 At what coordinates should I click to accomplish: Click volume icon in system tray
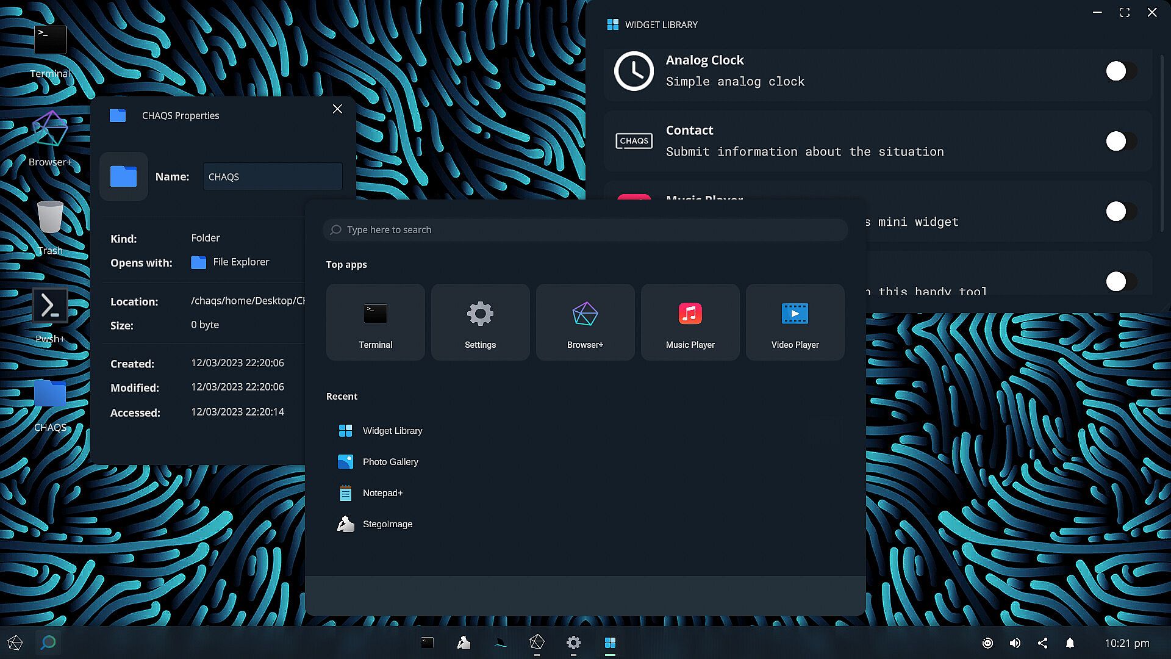coord(1015,643)
